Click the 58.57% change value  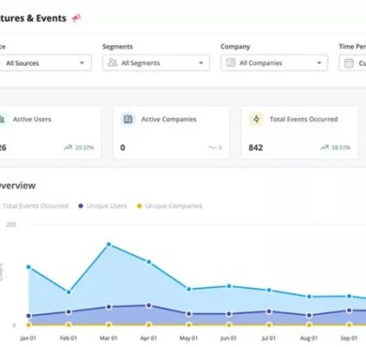coord(341,147)
